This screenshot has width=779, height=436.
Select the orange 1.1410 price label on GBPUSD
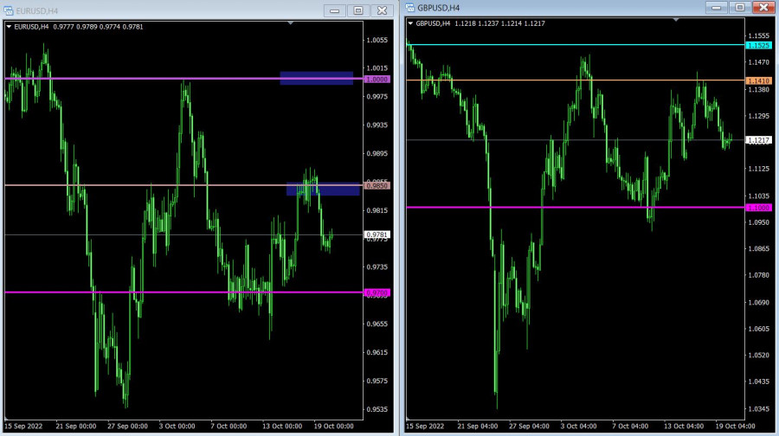[x=758, y=80]
